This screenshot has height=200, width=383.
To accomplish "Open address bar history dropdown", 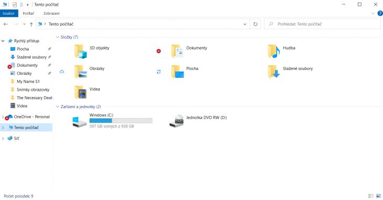I will click(x=244, y=24).
